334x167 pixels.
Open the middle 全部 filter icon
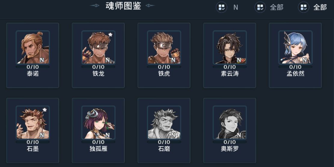pos(260,7)
